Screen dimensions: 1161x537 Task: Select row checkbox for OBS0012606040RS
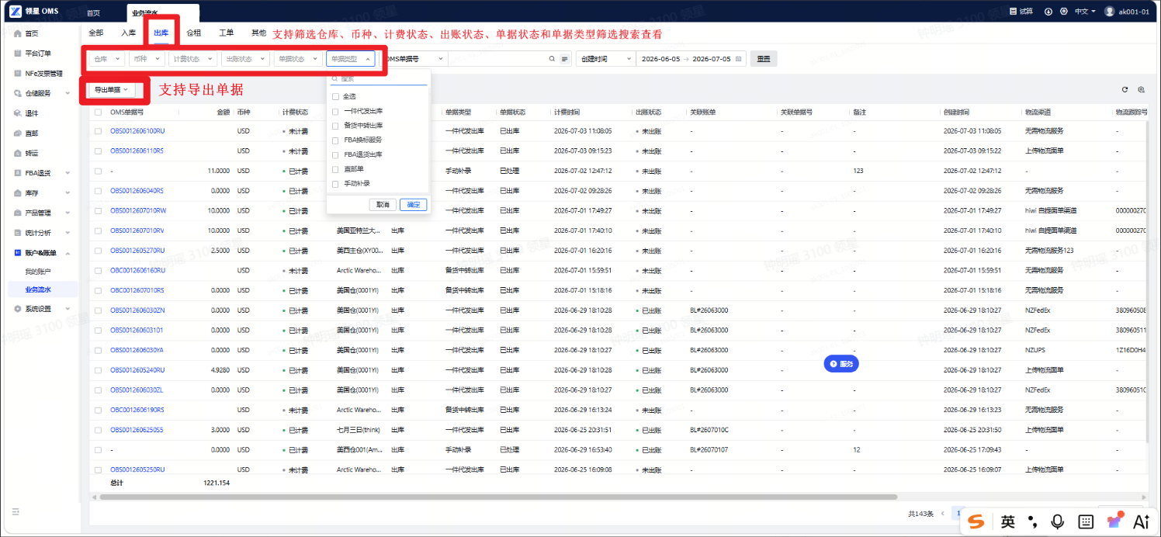[x=98, y=191]
